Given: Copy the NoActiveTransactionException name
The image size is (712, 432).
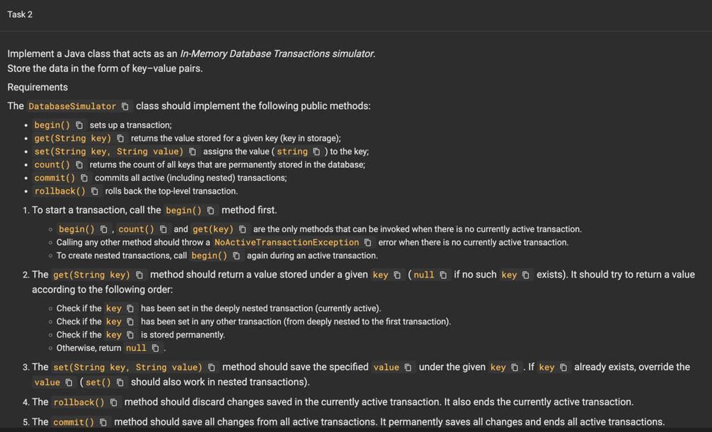Looking at the screenshot, I should pos(368,243).
